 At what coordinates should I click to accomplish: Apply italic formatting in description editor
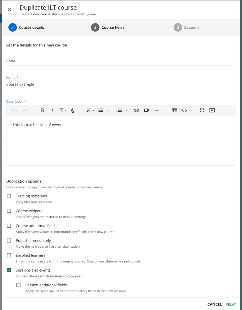pos(52,110)
